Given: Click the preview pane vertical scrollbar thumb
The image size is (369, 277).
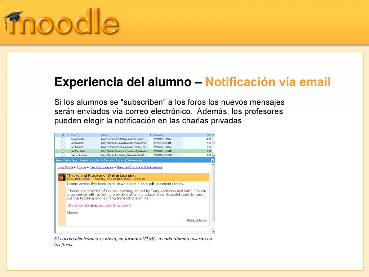Looking at the screenshot, I should [213, 194].
